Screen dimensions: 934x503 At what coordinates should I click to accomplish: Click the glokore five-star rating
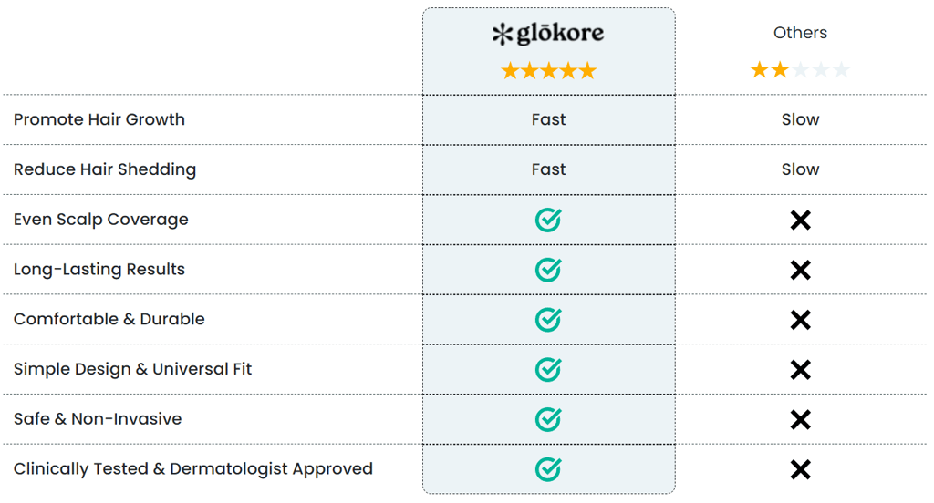(x=548, y=71)
